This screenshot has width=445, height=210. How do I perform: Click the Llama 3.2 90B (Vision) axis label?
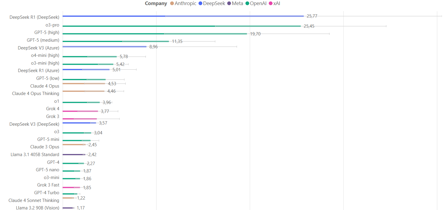coord(38,208)
